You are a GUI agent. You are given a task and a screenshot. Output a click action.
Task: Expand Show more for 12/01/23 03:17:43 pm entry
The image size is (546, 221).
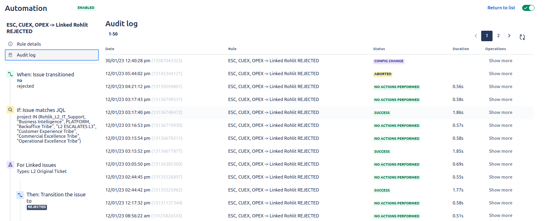pyautogui.click(x=500, y=99)
